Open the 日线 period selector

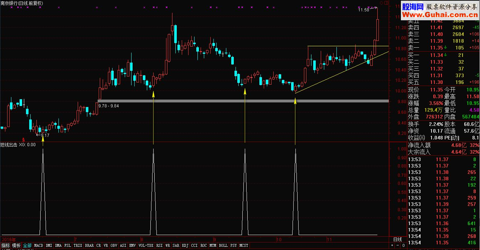point(398,239)
